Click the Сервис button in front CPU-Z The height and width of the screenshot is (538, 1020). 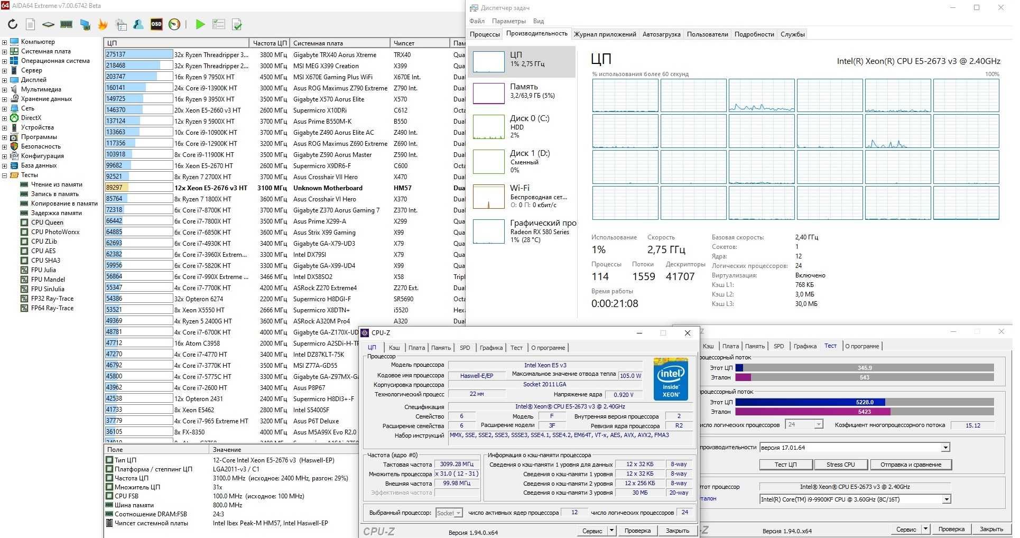pyautogui.click(x=592, y=531)
